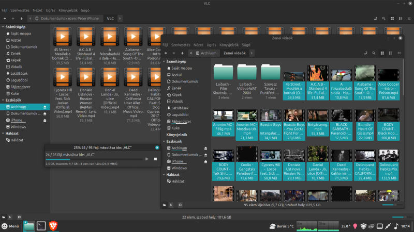Screen dimensions: 414x232
Task: Show tree view in Zenei videók status bar
Action: point(171,205)
